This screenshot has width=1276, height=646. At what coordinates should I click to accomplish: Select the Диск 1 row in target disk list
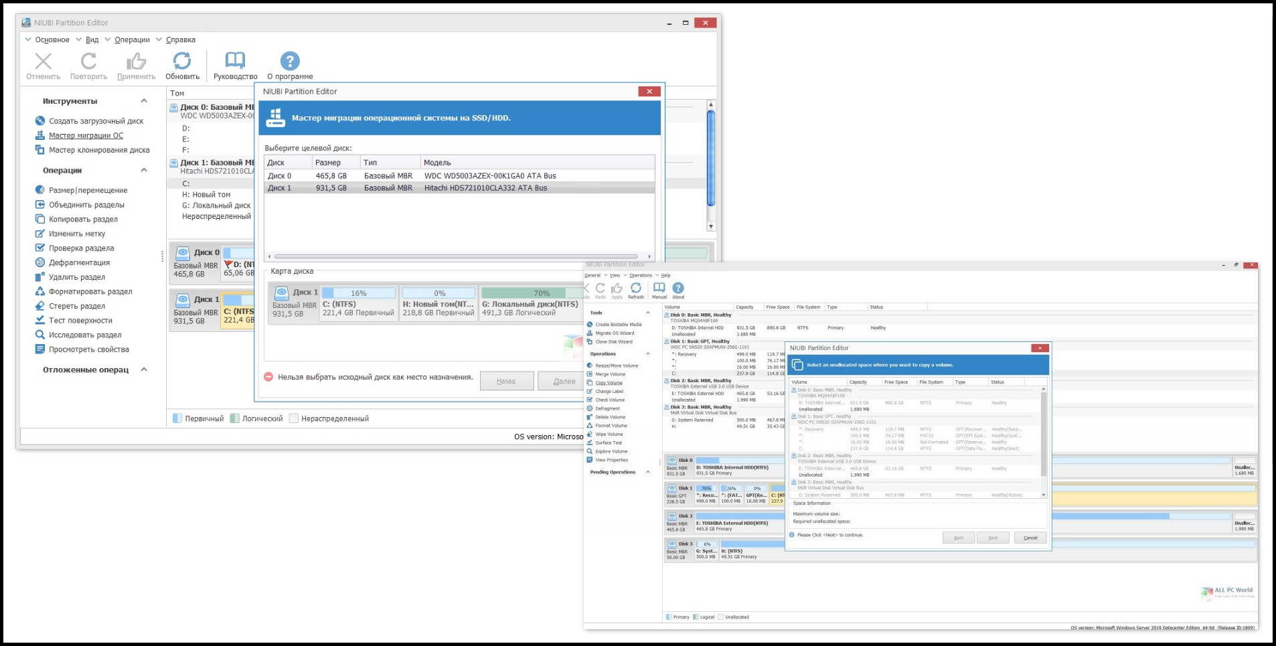(x=459, y=188)
